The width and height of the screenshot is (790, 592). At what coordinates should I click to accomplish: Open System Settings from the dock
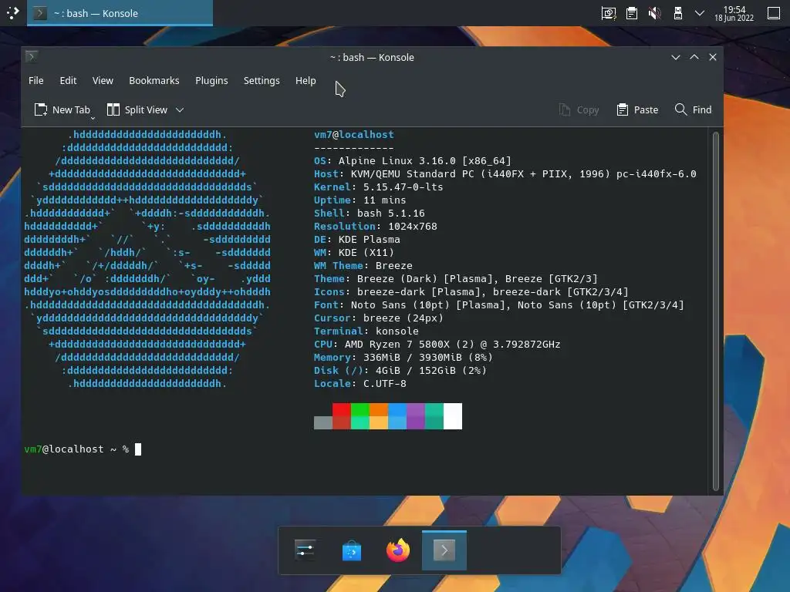pyautogui.click(x=306, y=550)
